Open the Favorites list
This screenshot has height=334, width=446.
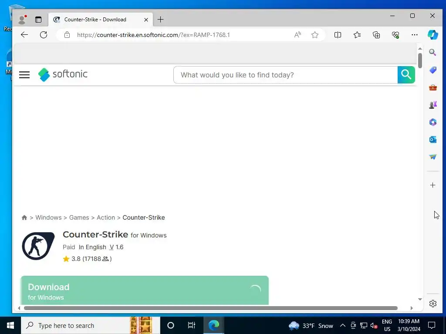[357, 35]
